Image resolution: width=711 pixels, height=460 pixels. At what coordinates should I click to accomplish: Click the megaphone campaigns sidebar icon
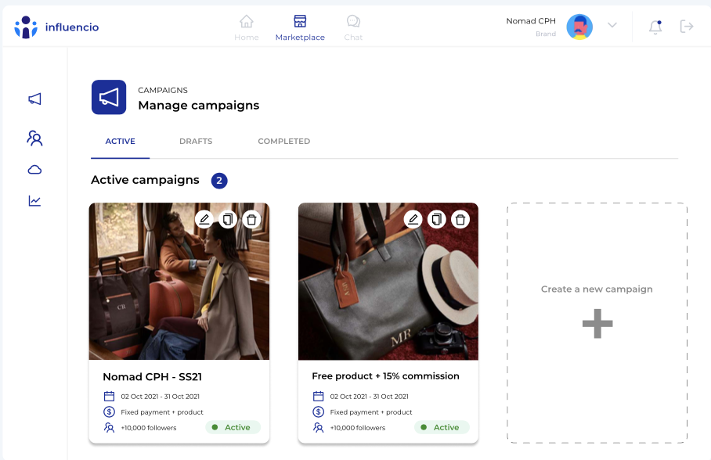click(34, 99)
